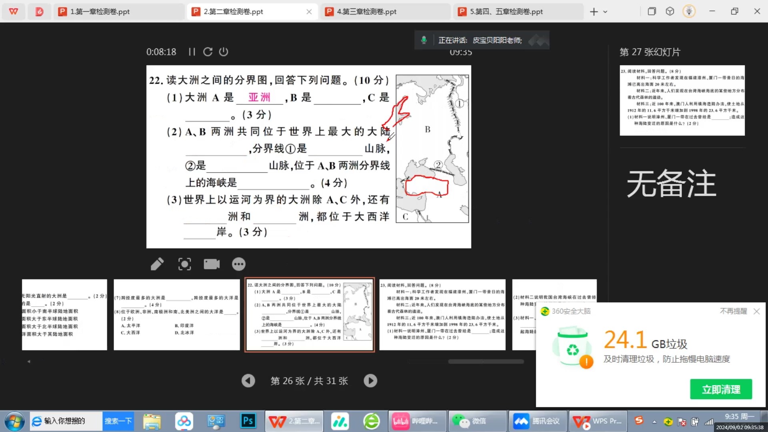Open the more options ellipsis icon
The height and width of the screenshot is (432, 768).
[238, 264]
